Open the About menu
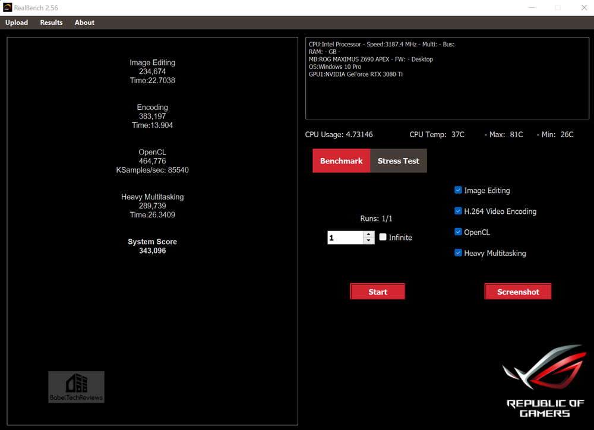Viewport: 594px width, 430px height. (84, 23)
